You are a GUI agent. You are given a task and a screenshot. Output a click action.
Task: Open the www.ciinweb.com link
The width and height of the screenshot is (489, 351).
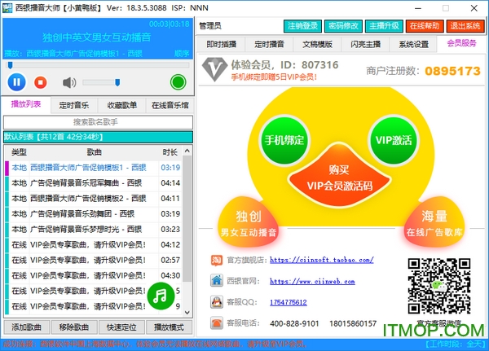click(312, 281)
